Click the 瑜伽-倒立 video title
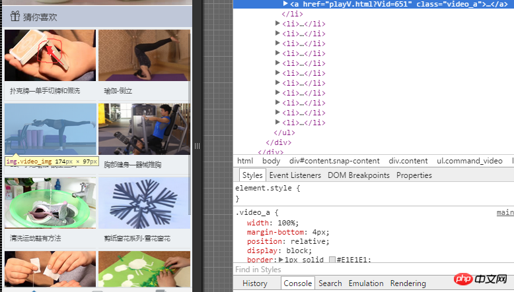The image size is (514, 292). click(x=118, y=90)
